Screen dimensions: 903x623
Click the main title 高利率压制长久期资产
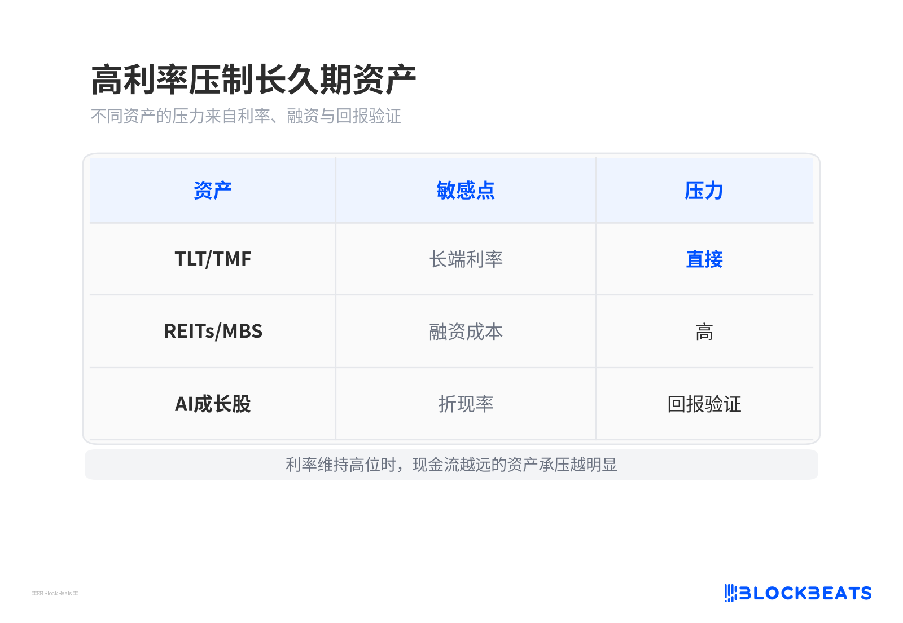[x=253, y=79]
